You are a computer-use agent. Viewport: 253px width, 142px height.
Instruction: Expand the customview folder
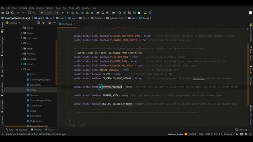point(22,38)
